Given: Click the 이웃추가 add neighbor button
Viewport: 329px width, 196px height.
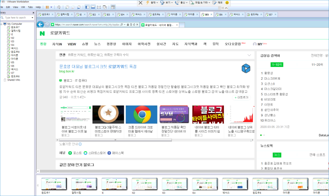Looking at the screenshot, I should [241, 97].
